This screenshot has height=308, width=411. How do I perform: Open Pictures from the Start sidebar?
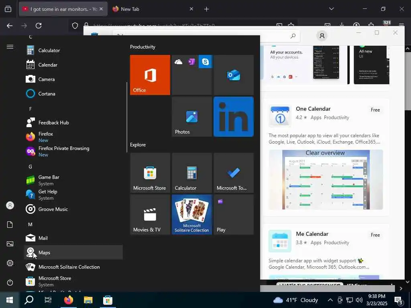pos(10,244)
